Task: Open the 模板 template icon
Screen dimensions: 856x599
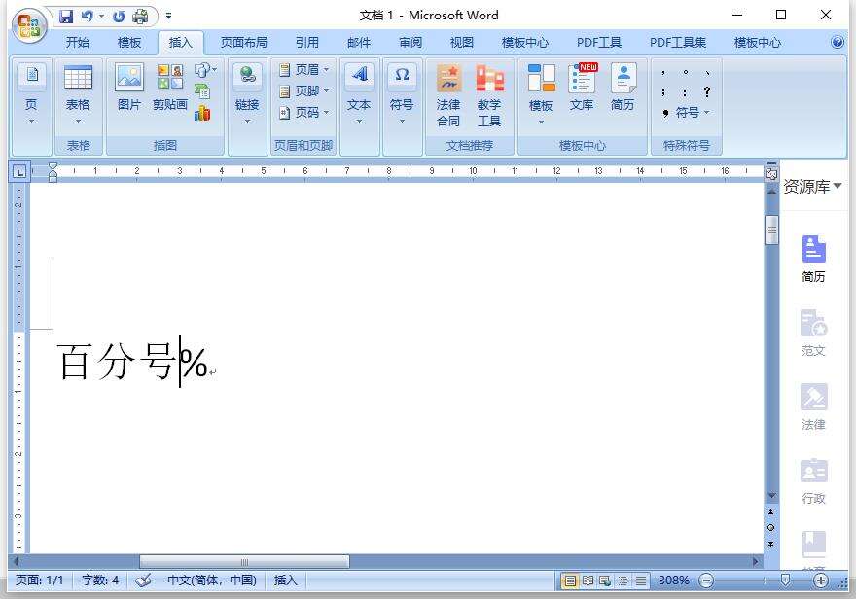Action: pos(541,78)
